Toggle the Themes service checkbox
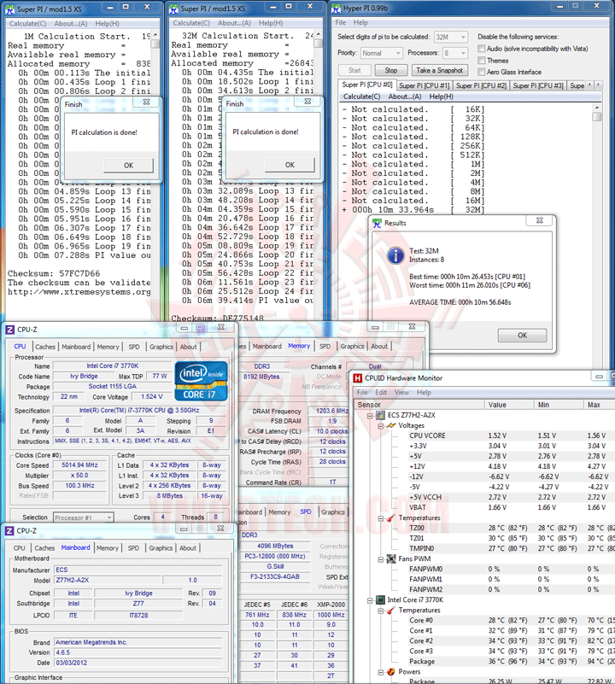This screenshot has height=684, width=615. (482, 60)
